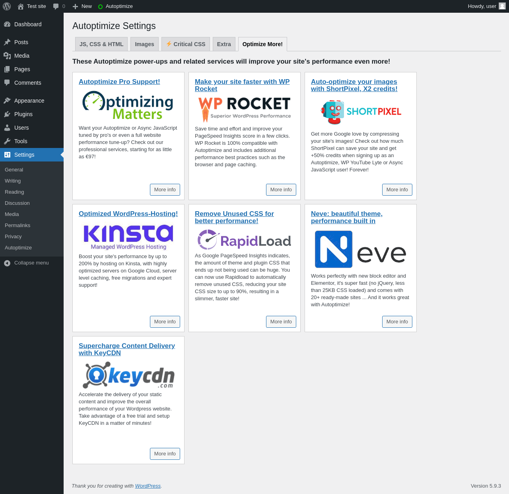
Task: Open Autoptimize settings submenu item
Action: coord(18,248)
